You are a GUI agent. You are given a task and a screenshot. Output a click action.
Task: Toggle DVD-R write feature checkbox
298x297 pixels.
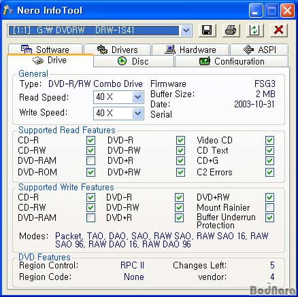click(x=179, y=197)
